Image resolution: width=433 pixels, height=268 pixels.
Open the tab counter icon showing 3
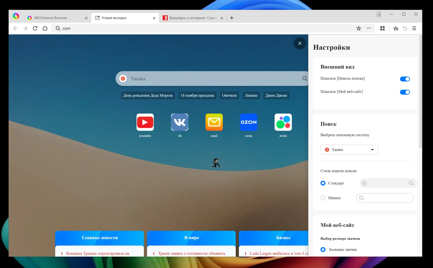379,14
